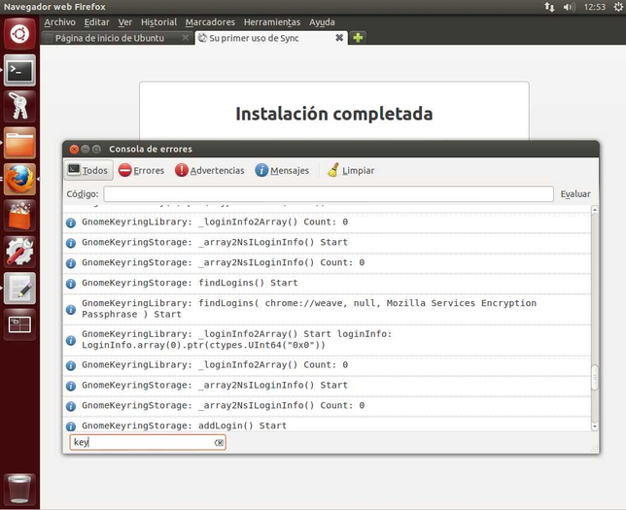The width and height of the screenshot is (626, 510).
Task: Filter console to Advertencias only
Action: pyautogui.click(x=210, y=170)
